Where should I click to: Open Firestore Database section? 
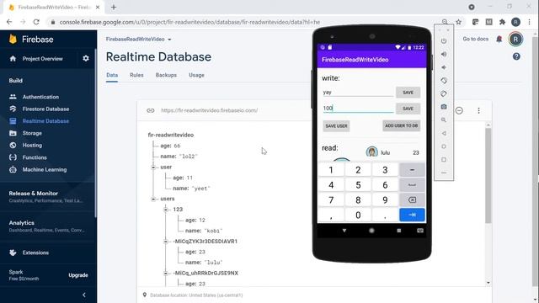(x=45, y=109)
